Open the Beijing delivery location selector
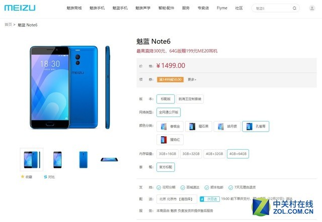 [x=177, y=199]
